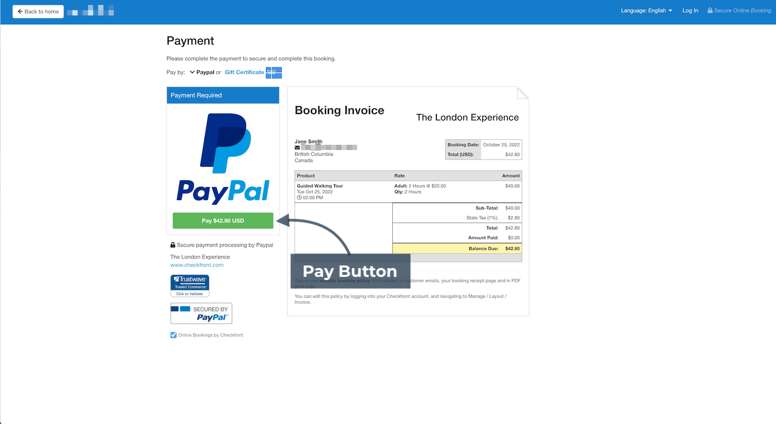Click the Booking Date value October 25, 2022
Image resolution: width=776 pixels, height=424 pixels.
[501, 144]
